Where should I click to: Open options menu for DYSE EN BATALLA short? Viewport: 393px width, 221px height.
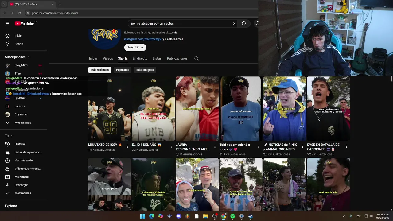pyautogui.click(x=346, y=146)
